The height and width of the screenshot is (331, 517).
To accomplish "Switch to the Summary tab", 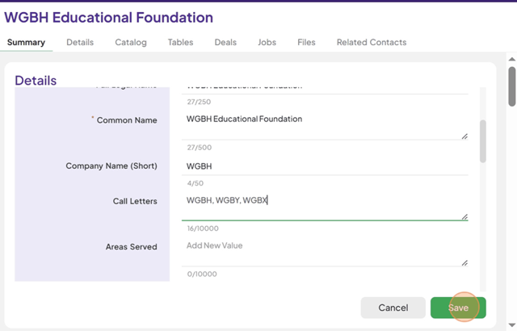I will (x=26, y=42).
